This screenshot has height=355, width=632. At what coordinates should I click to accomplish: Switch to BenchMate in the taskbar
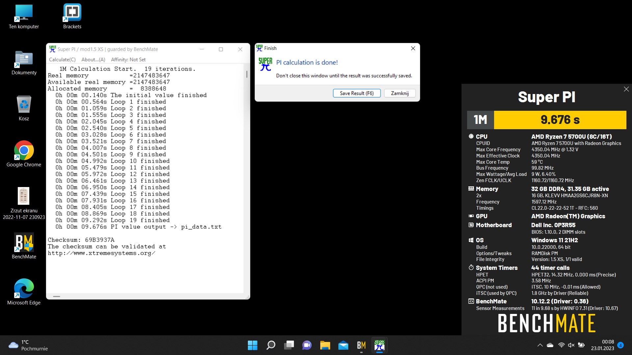[x=361, y=345]
